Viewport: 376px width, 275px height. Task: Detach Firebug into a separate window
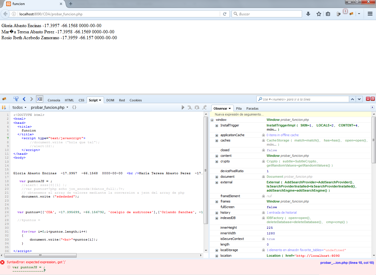tap(373, 99)
